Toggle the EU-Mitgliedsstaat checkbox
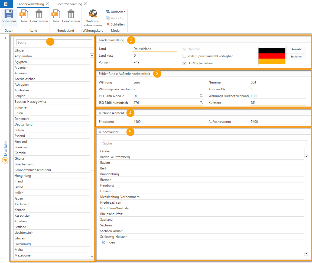The width and height of the screenshot is (312, 263). point(184,63)
